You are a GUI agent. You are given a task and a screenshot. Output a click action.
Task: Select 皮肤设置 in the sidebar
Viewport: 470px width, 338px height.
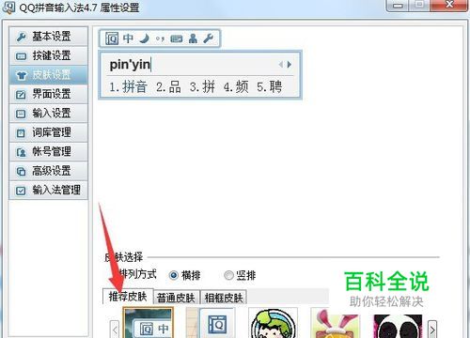coord(48,75)
